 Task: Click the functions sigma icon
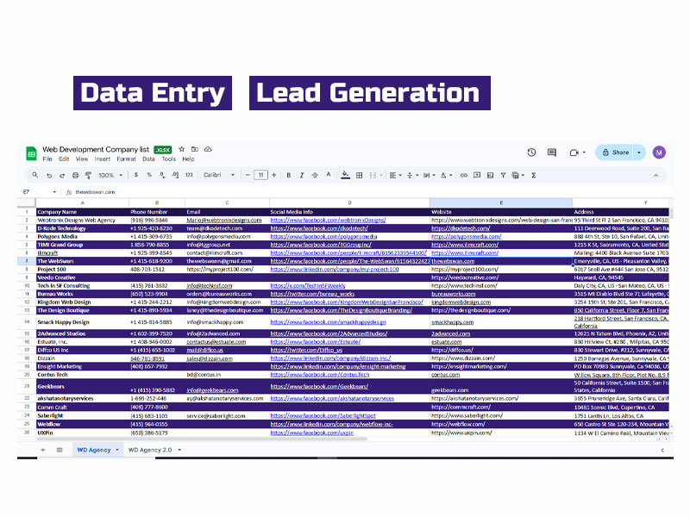pos(533,175)
